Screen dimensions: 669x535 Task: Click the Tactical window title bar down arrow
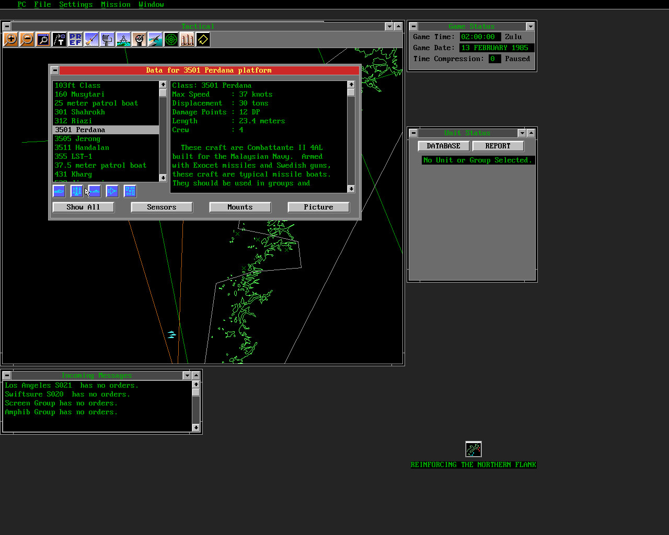tap(389, 26)
